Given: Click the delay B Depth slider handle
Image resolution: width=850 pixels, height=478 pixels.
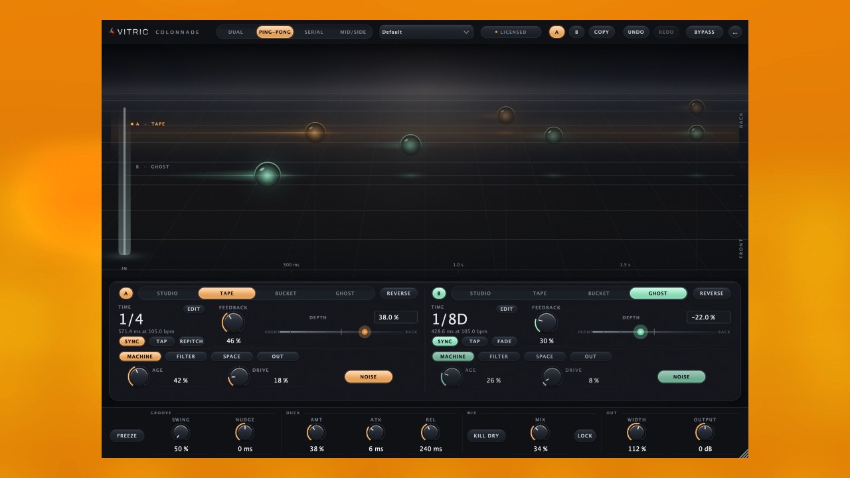Looking at the screenshot, I should coord(640,331).
